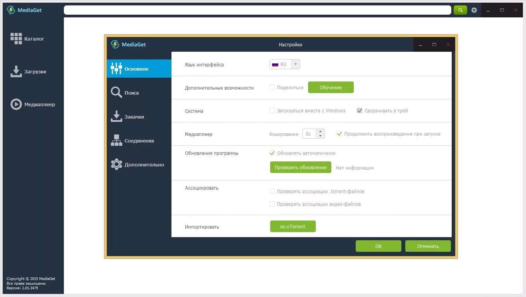This screenshot has width=526, height=297.
Task: Click the Настройки dialog title
Action: point(291,44)
